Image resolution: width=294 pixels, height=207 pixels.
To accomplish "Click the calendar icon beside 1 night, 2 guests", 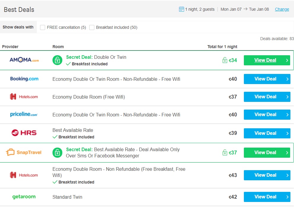I will [181, 9].
